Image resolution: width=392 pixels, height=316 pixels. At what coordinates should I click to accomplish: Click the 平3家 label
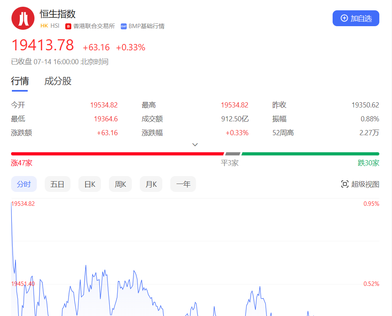(230, 163)
